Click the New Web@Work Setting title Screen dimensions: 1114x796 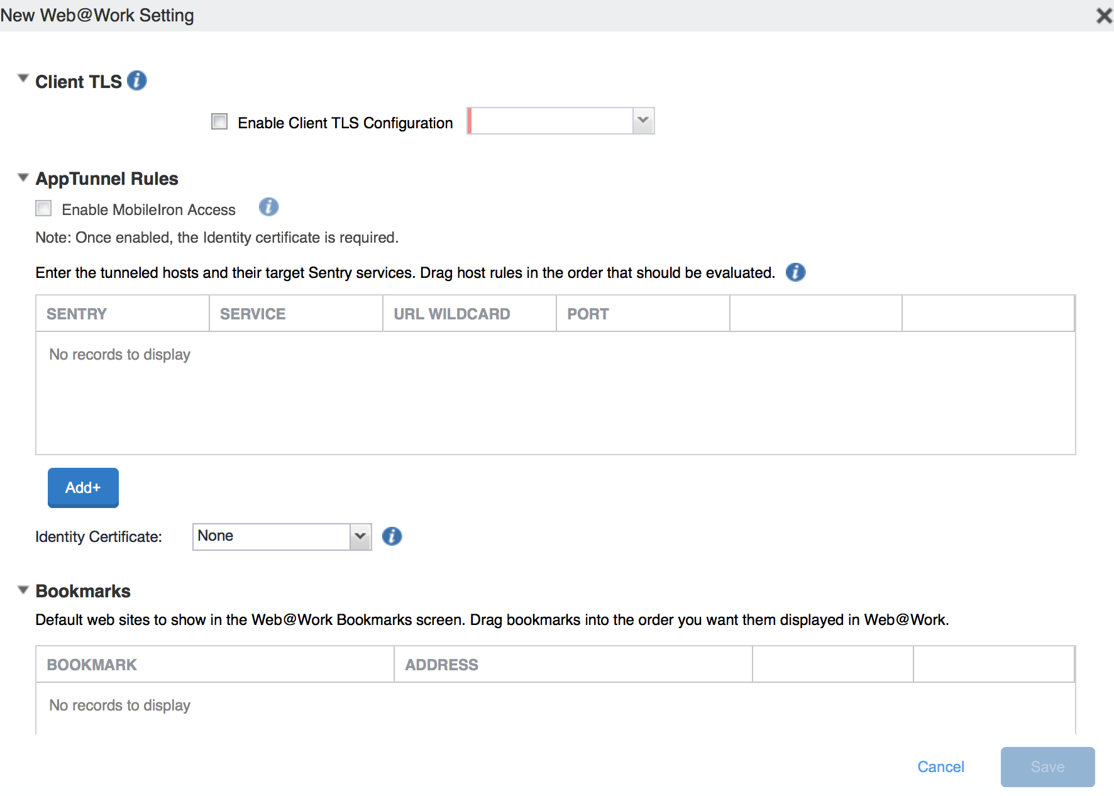tap(97, 15)
